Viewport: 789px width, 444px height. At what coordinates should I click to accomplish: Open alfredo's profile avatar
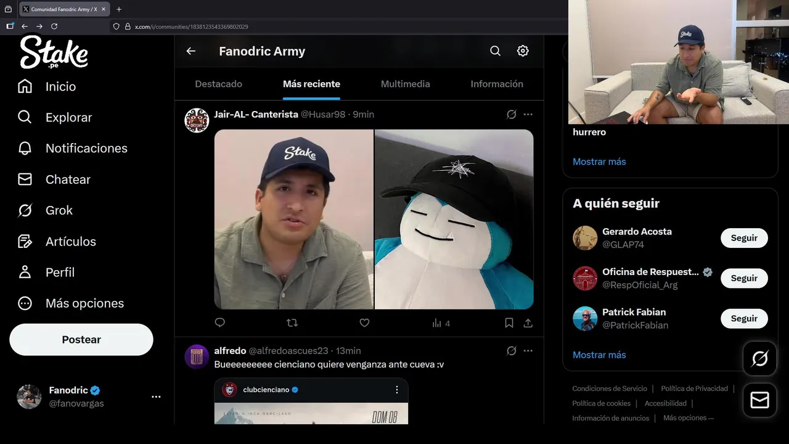197,356
